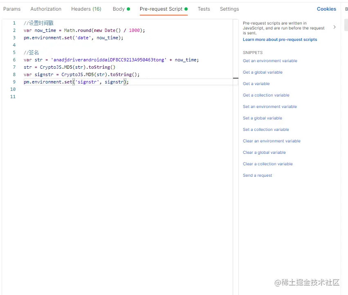Insert the 'Get a variable' snippet
The image size is (348, 295).
pyautogui.click(x=256, y=83)
